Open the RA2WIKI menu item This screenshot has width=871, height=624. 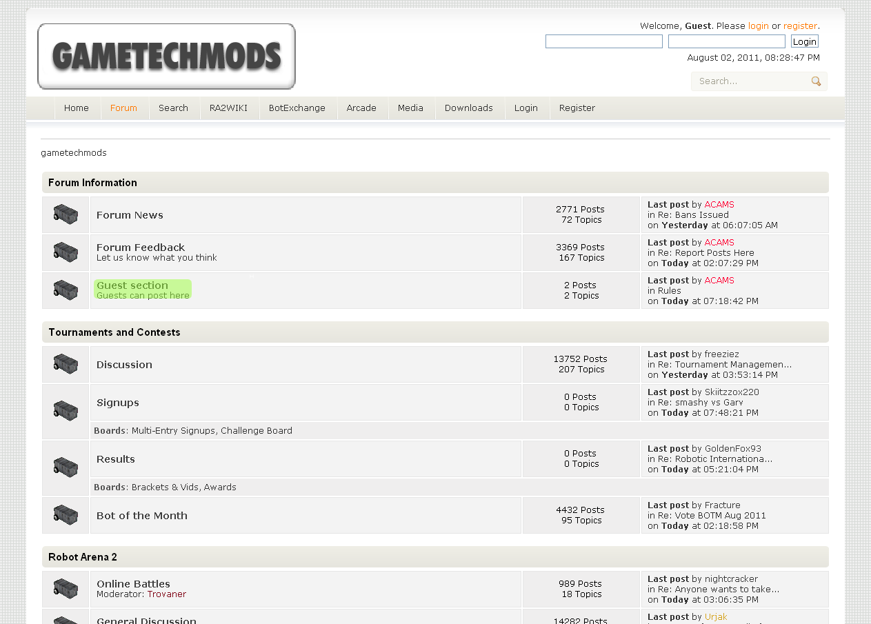(x=229, y=108)
